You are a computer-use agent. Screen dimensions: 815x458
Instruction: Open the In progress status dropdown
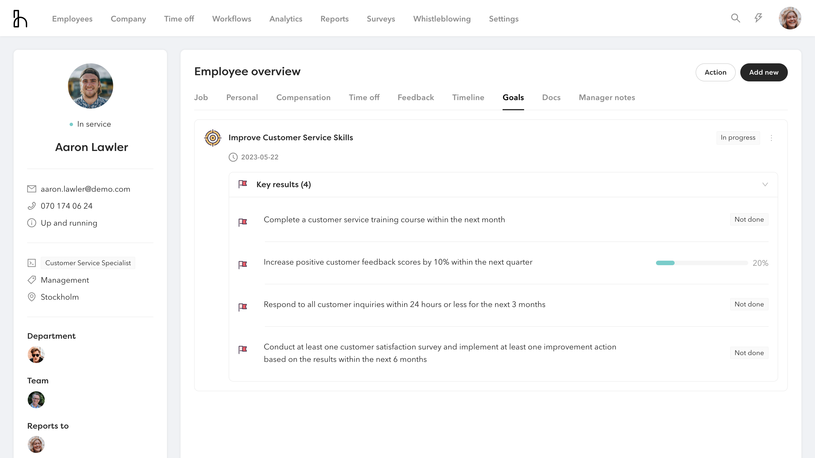click(x=738, y=138)
